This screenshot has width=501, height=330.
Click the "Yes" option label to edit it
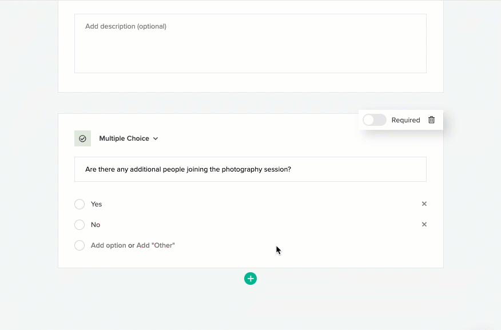click(96, 204)
